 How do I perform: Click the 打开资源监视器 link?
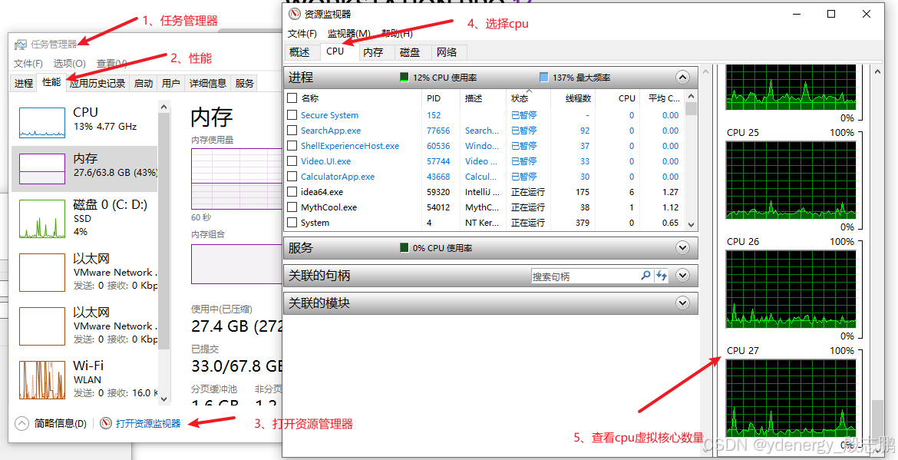point(148,423)
